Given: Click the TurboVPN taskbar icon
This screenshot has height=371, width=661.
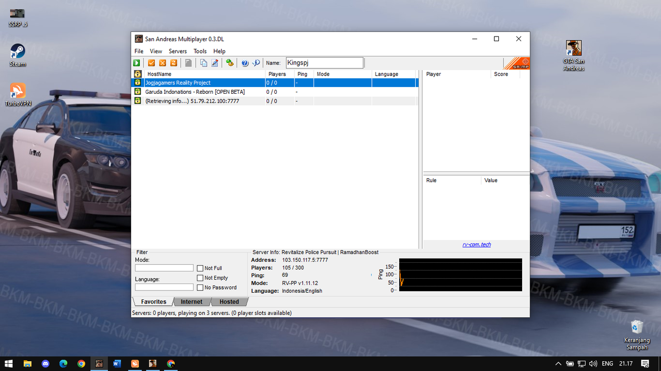Looking at the screenshot, I should [135, 363].
